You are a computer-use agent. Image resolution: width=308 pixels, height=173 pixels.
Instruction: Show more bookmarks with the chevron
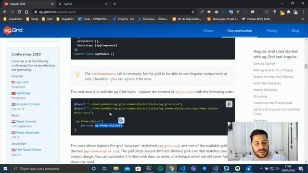pos(303,19)
